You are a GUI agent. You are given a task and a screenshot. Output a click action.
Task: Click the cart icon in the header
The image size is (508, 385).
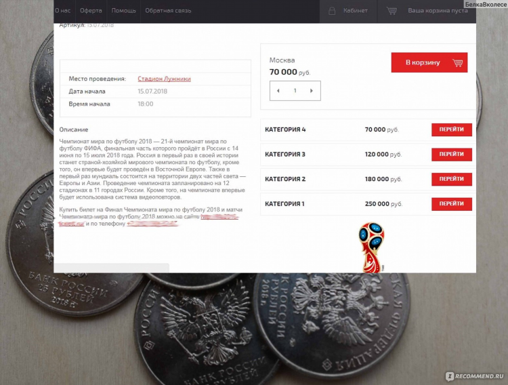point(391,11)
